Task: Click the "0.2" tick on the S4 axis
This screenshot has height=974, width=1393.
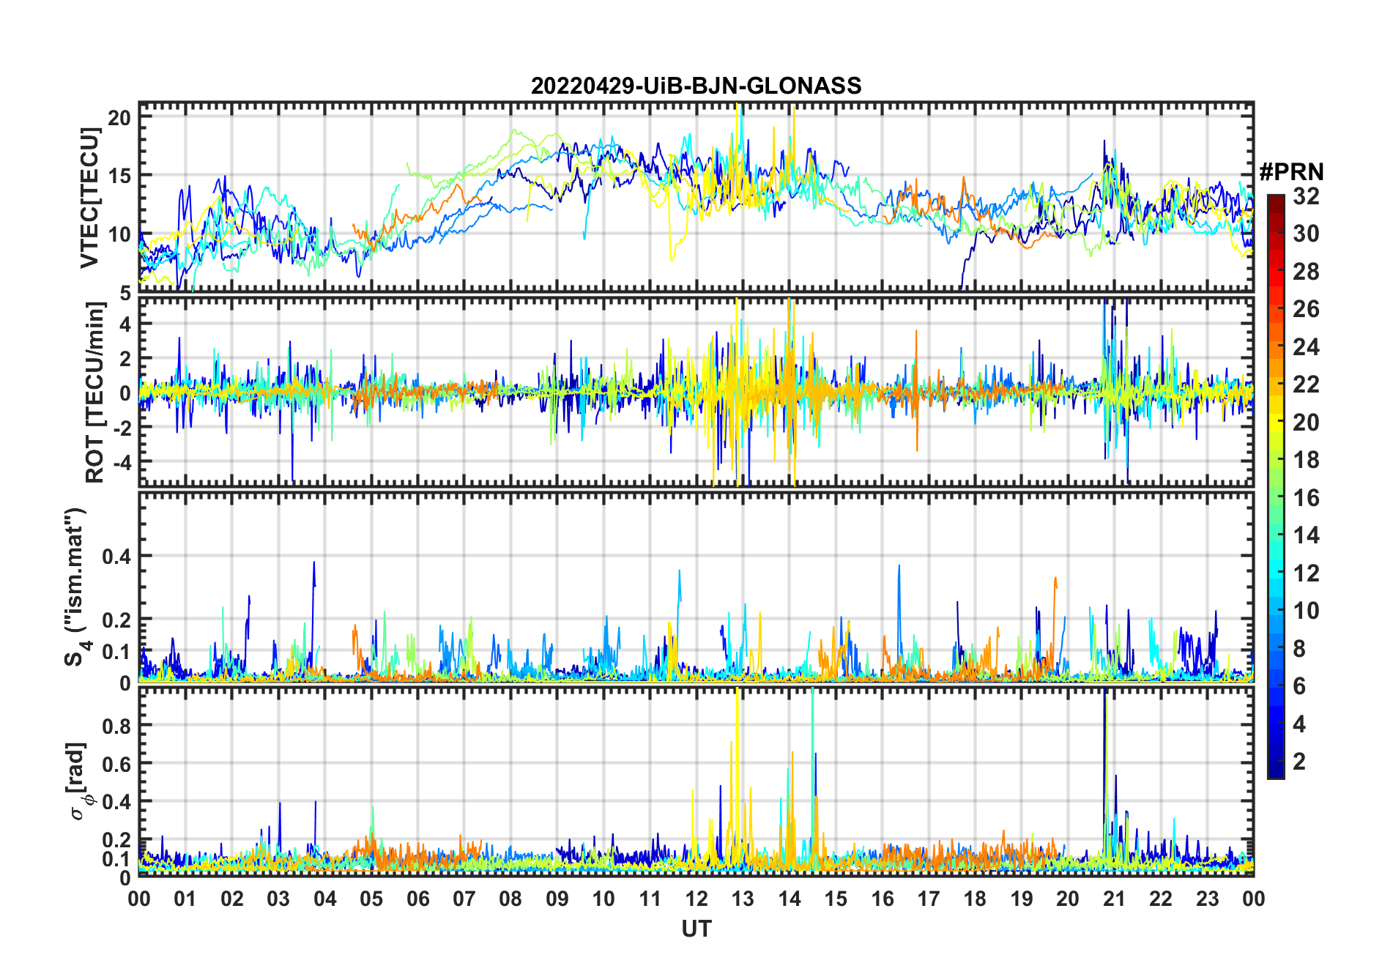Action: click(x=116, y=620)
